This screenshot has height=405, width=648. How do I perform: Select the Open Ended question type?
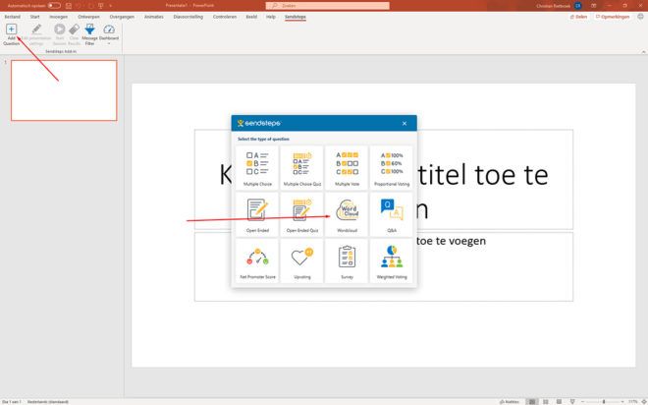[257, 214]
